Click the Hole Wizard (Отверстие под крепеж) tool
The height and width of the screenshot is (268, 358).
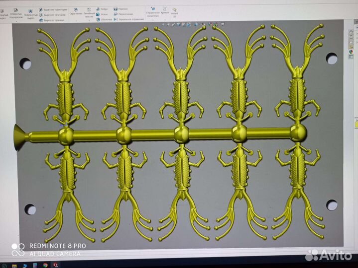16,13
